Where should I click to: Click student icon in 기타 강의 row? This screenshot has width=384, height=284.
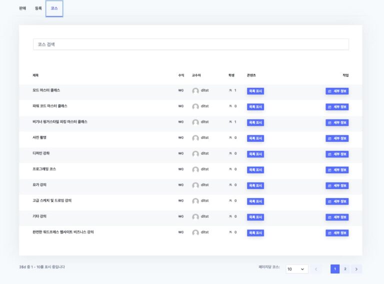point(230,217)
